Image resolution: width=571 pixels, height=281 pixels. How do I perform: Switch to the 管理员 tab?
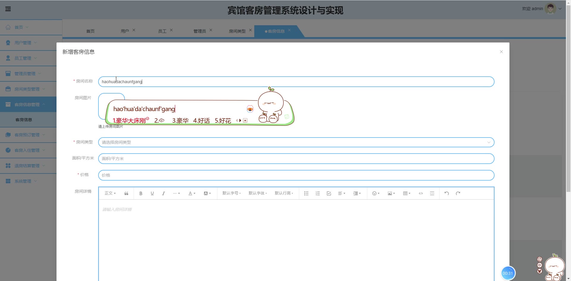[200, 31]
